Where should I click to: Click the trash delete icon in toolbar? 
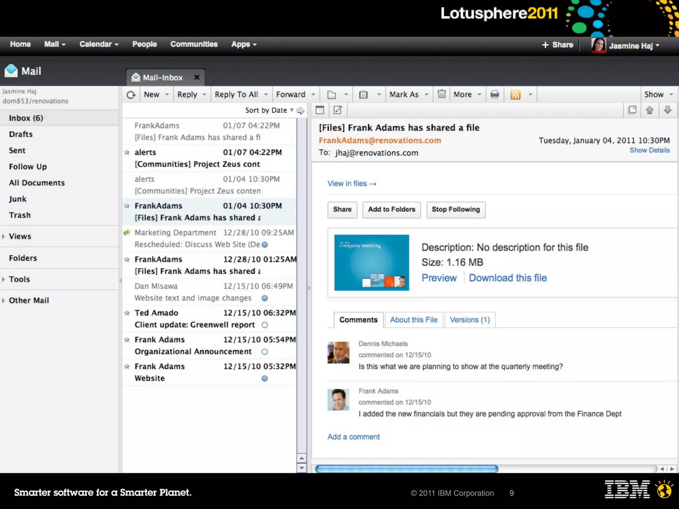tap(442, 94)
